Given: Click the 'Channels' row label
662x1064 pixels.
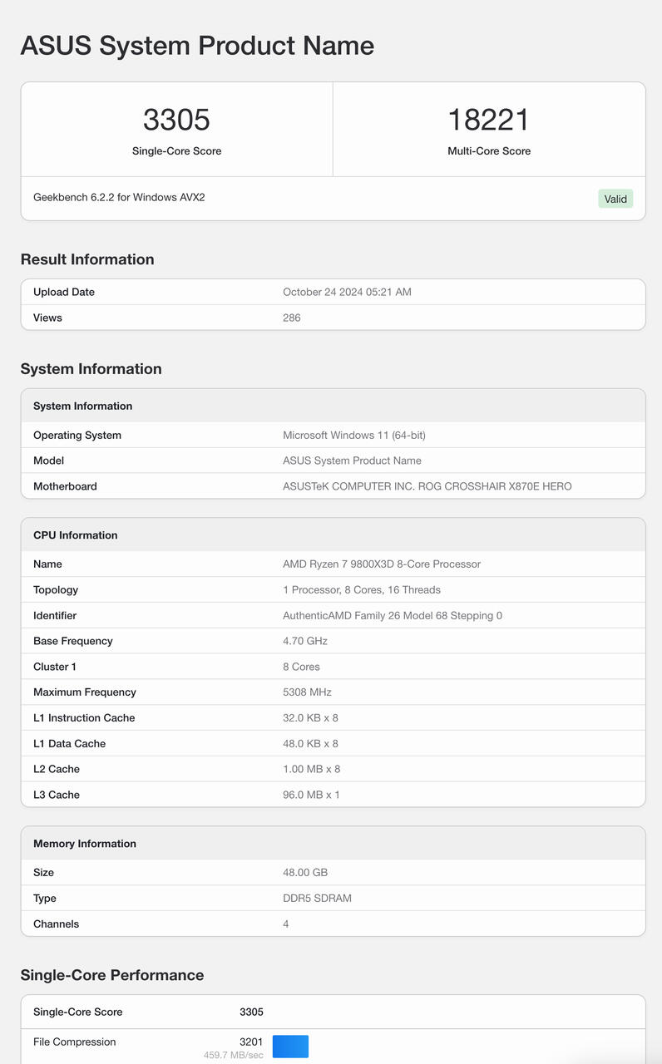Looking at the screenshot, I should [57, 924].
